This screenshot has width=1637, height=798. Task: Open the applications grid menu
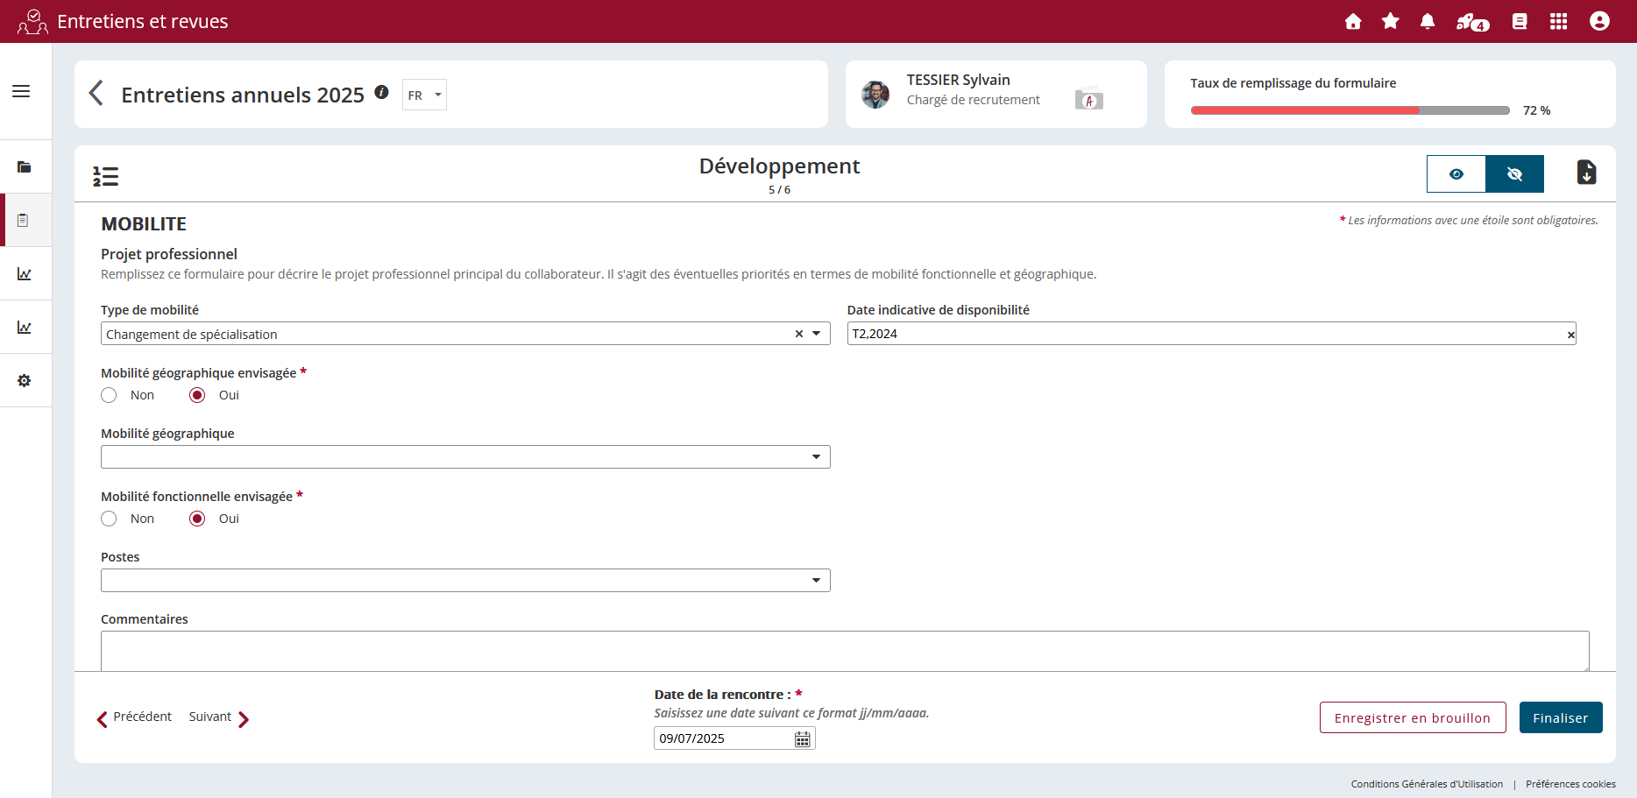pos(1558,22)
